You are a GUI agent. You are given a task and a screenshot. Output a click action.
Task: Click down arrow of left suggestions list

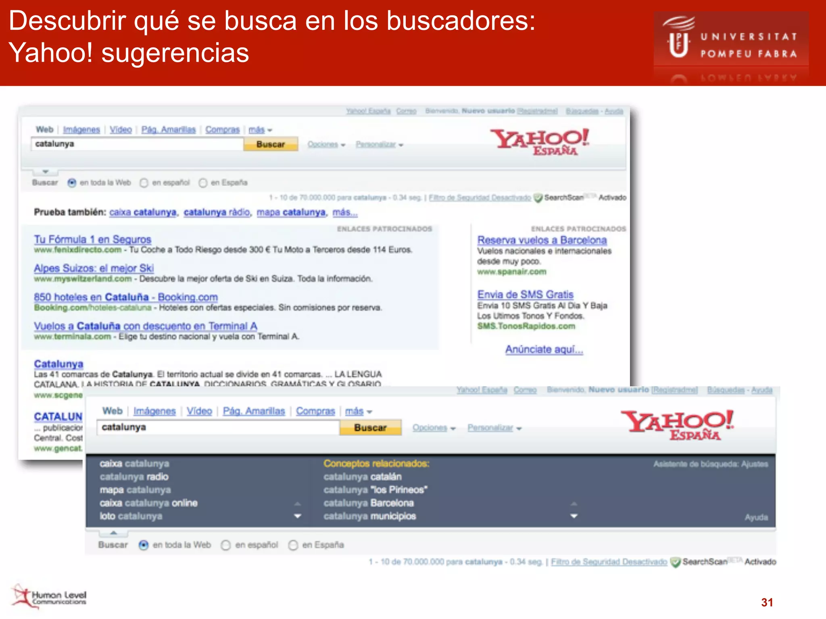pyautogui.click(x=298, y=516)
